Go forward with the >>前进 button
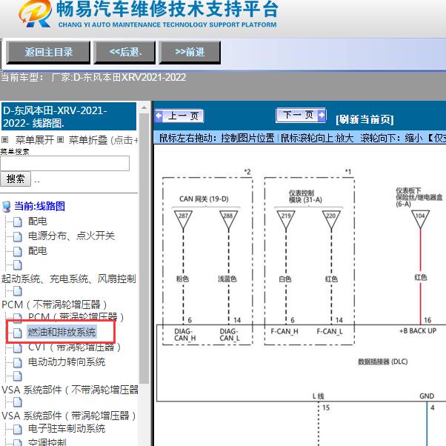Image resolution: width=446 pixels, height=446 pixels. click(x=190, y=52)
